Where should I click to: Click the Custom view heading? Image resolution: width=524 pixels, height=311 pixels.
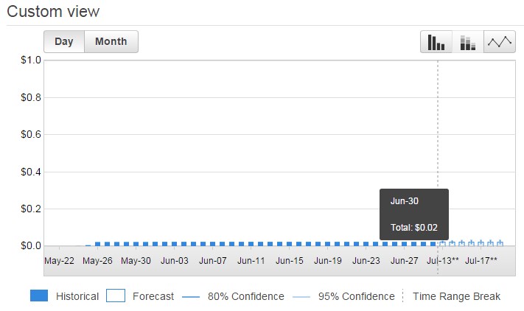pyautogui.click(x=53, y=12)
